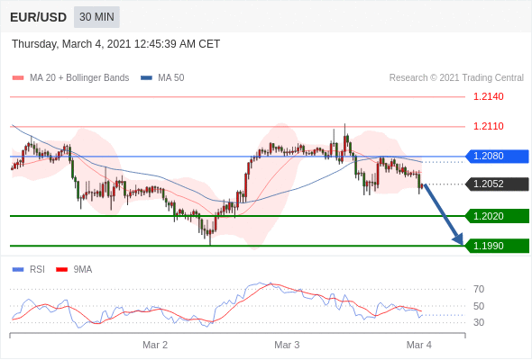Click the 9MA legend swatch
Image resolution: width=532 pixels, height=360 pixels.
(61, 270)
